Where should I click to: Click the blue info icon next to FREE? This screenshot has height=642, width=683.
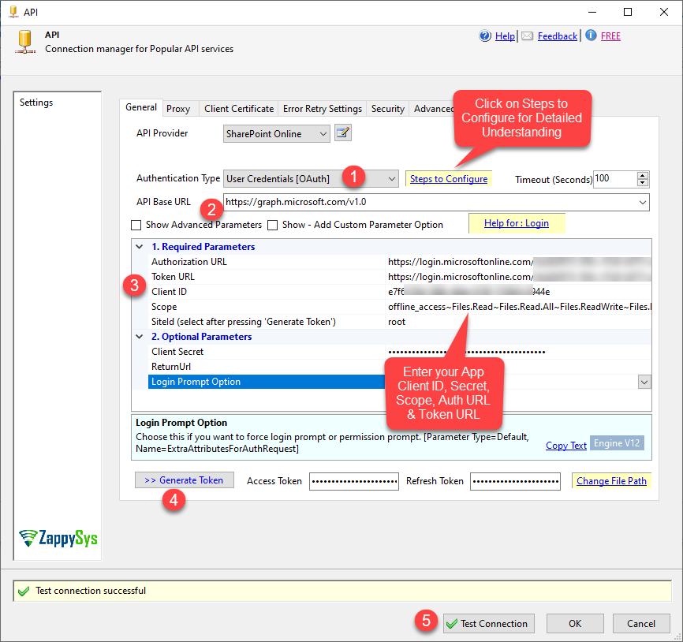coord(591,35)
